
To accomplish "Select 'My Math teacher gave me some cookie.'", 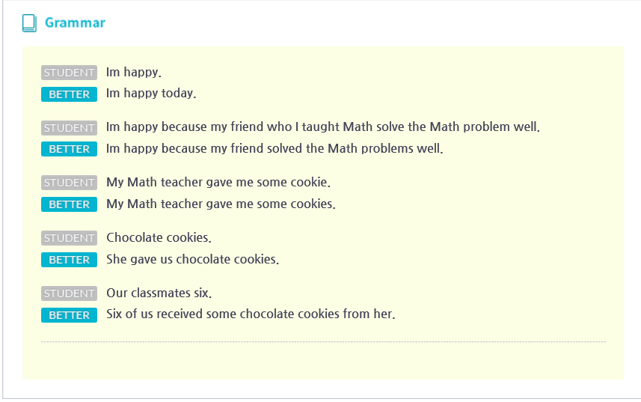I will pos(218,183).
